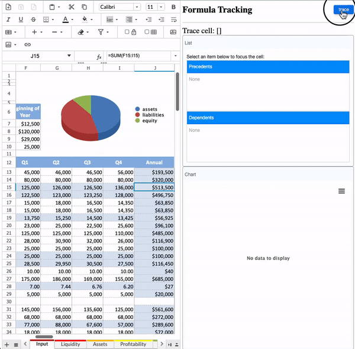Switch to the Profitability sheet tab

pyautogui.click(x=133, y=344)
